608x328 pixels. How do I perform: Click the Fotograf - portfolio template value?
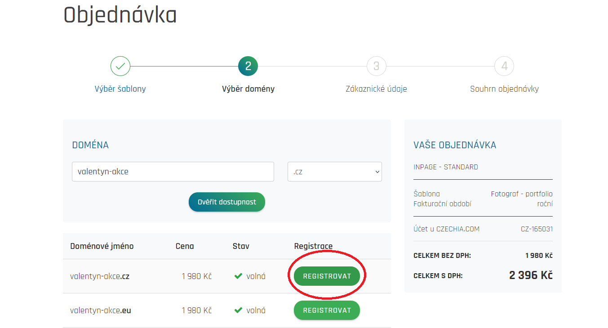pos(521,194)
